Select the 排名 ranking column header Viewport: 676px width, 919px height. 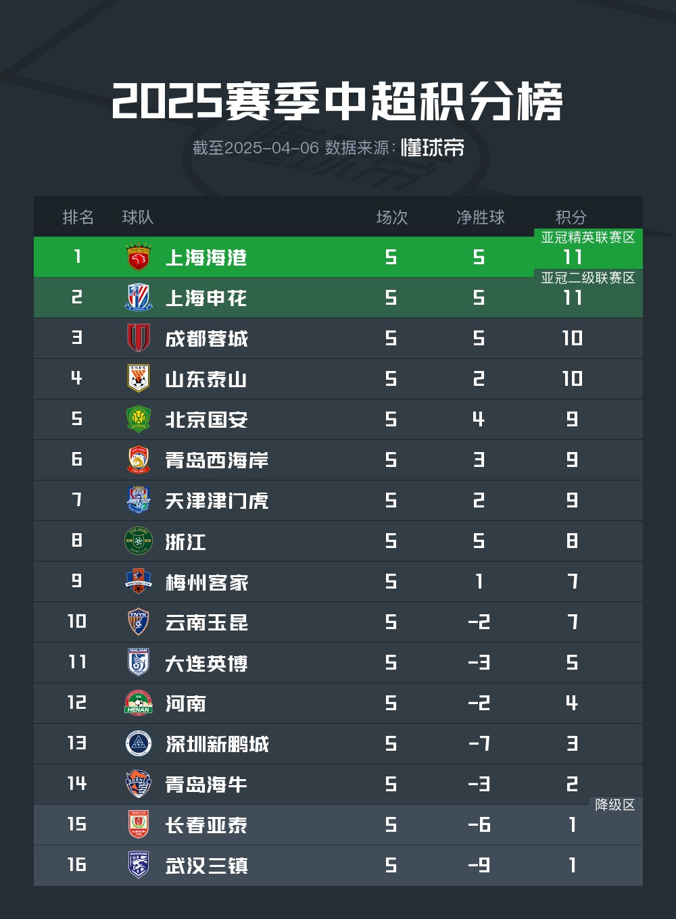pyautogui.click(x=78, y=217)
